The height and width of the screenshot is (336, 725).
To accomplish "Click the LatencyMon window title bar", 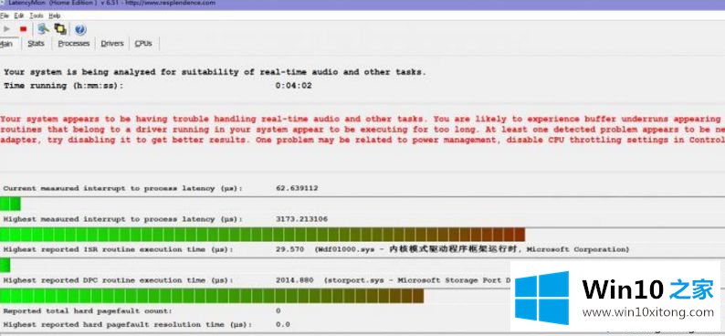I will (362, 5).
